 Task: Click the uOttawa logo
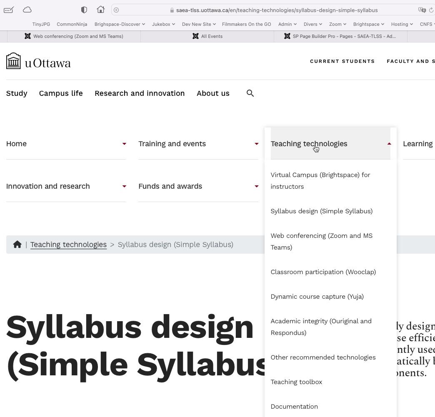38,62
